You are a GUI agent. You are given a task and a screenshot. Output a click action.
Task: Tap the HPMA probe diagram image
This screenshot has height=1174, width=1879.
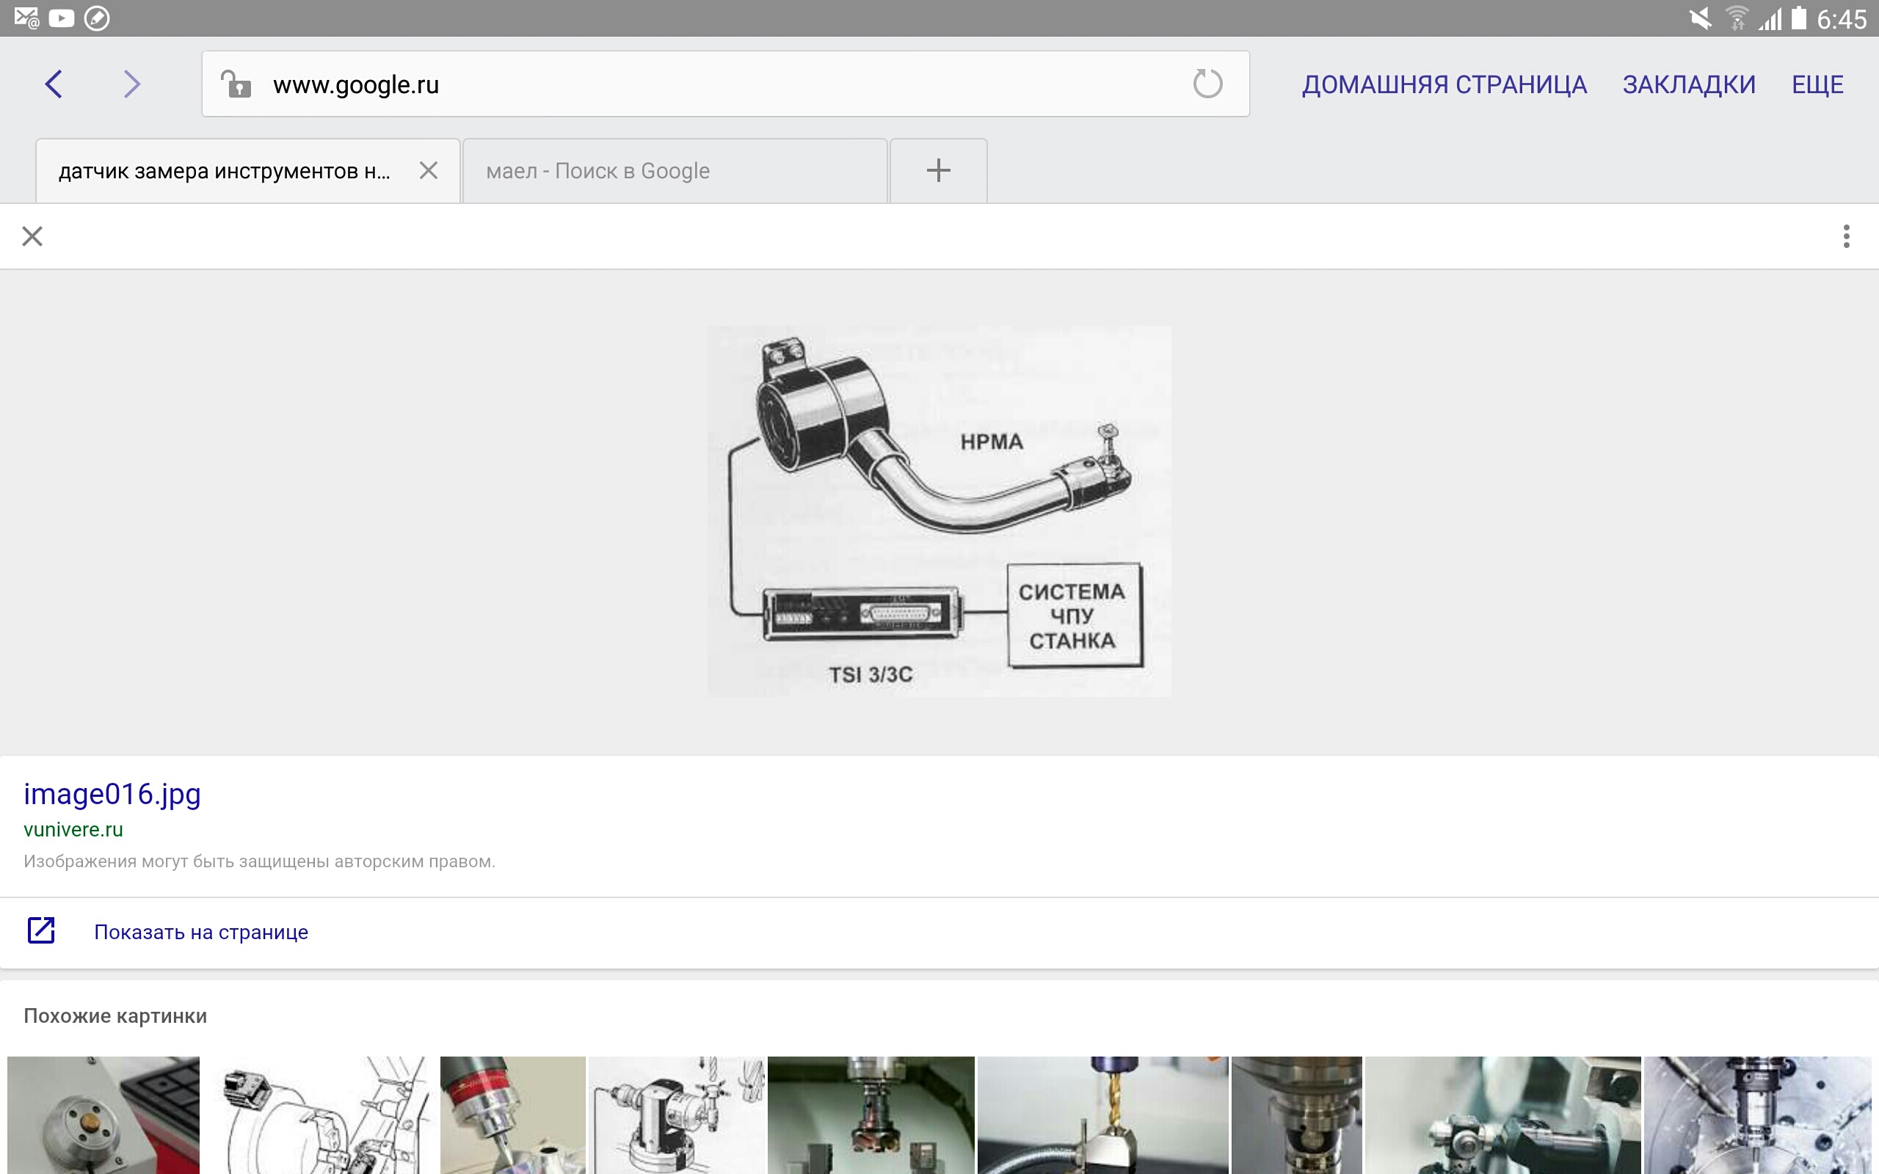tap(939, 511)
